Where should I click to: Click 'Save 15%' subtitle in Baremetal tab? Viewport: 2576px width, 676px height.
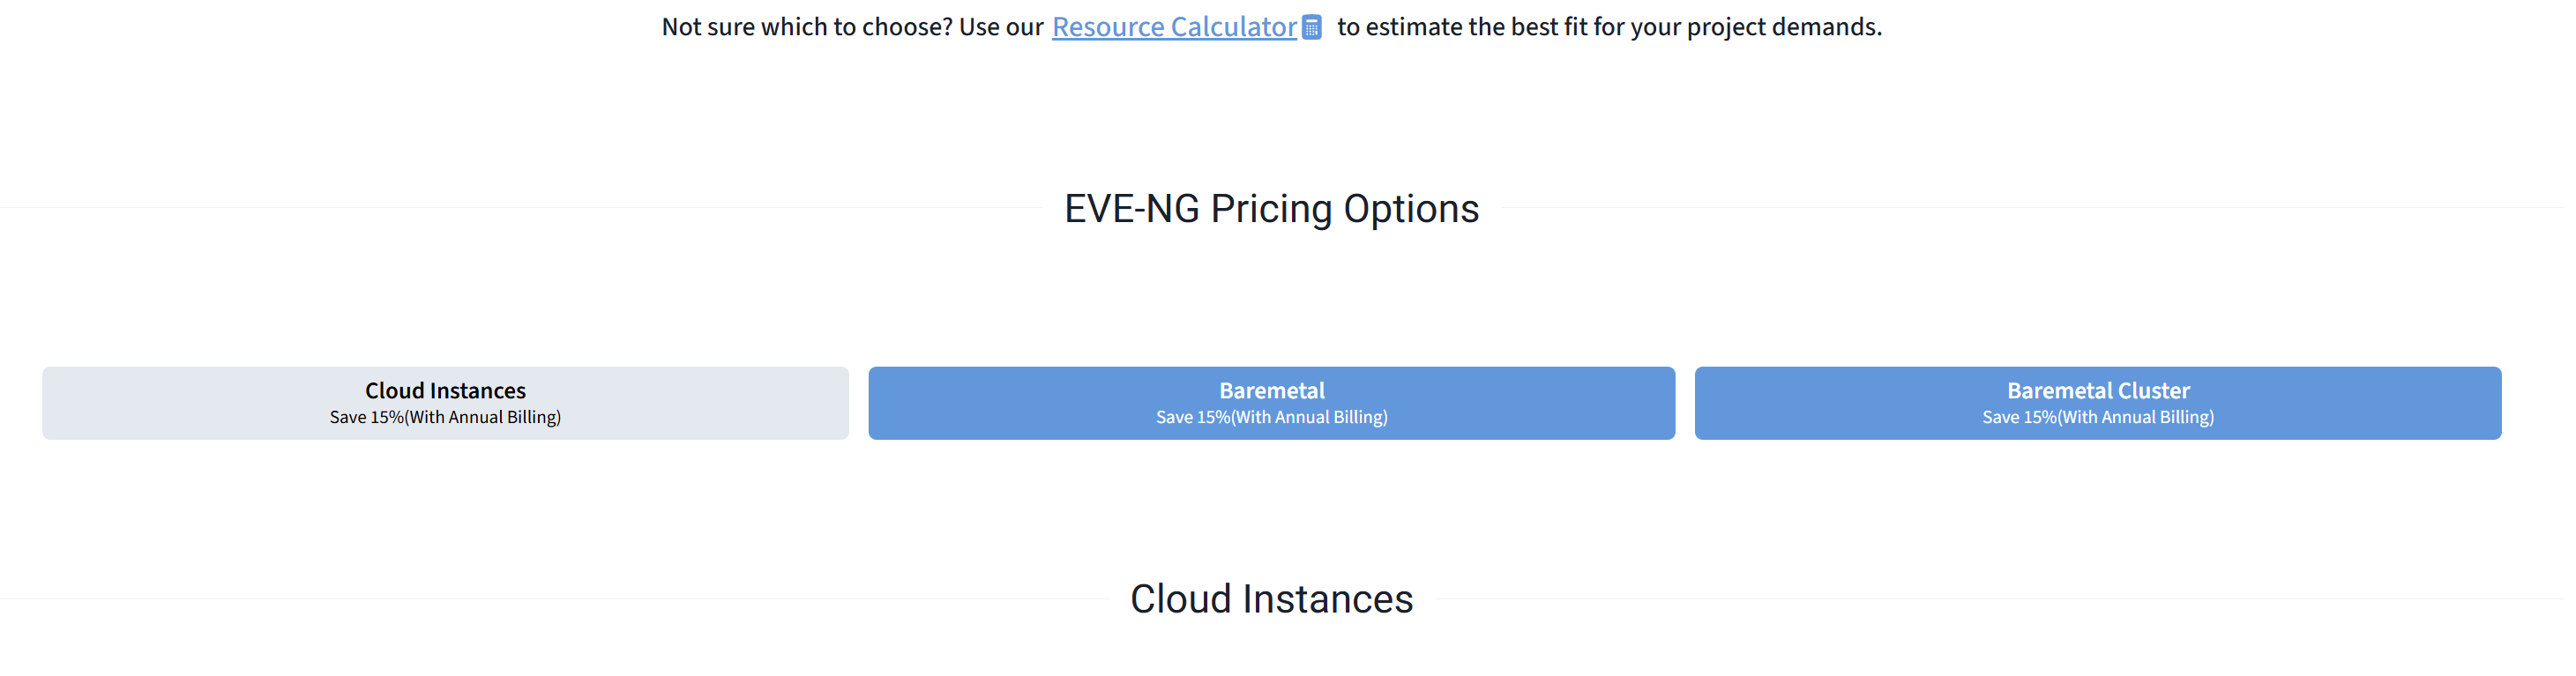coord(1271,417)
